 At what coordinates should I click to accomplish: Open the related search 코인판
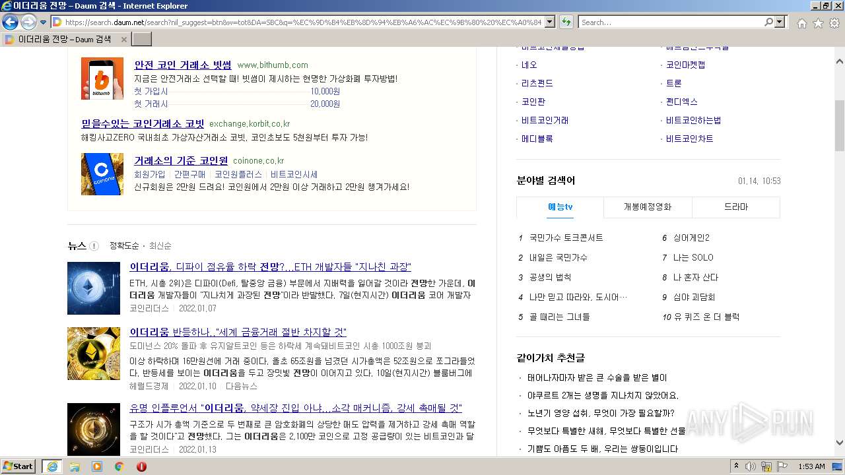tap(533, 102)
